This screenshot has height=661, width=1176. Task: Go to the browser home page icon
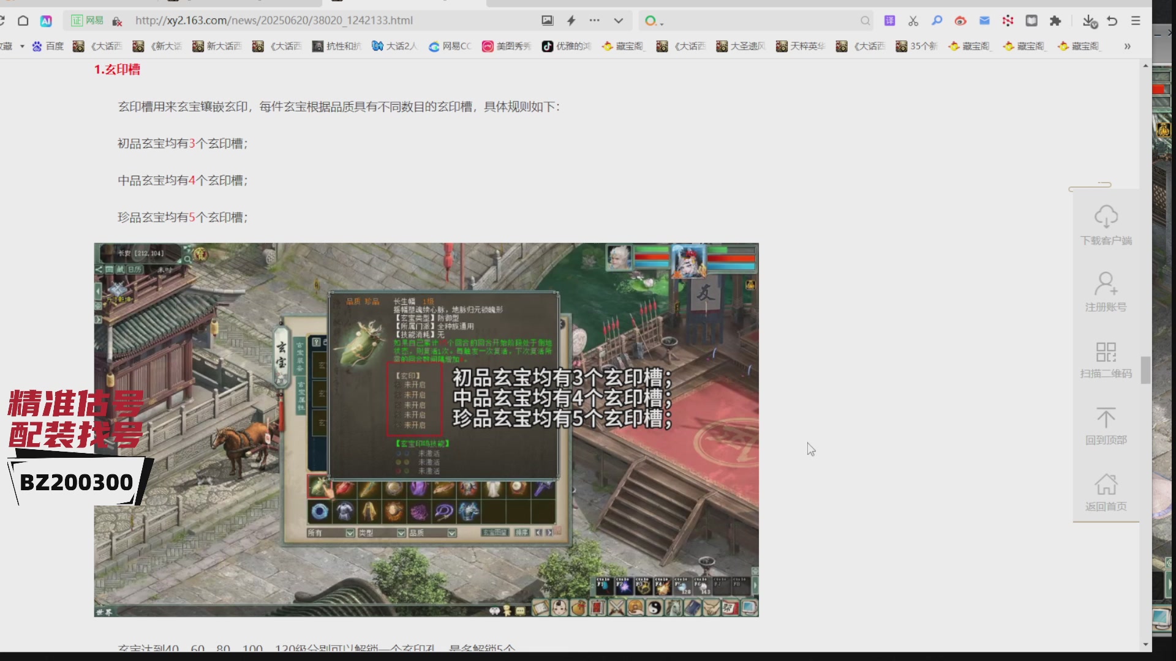click(23, 21)
